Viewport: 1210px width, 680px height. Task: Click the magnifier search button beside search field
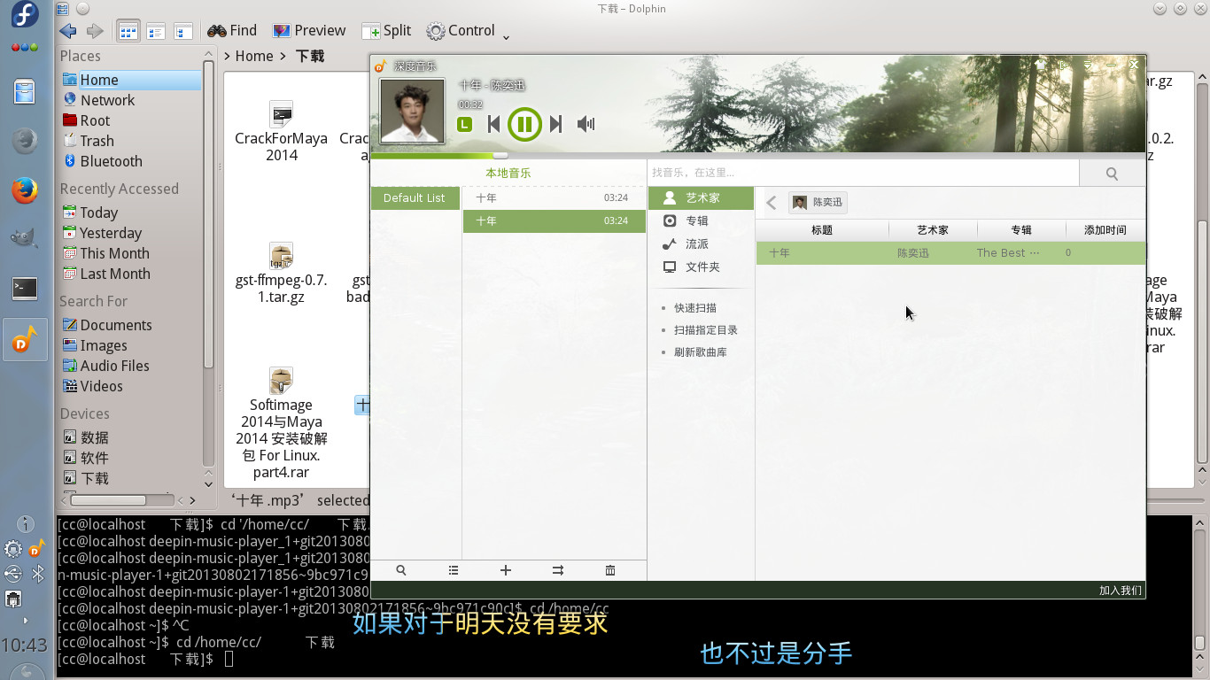tap(1112, 174)
